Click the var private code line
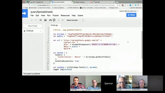 (83, 34)
